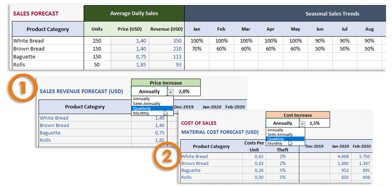This screenshot has height=187, width=392.
Task: Click the Cost Increase header cell
Action: 298,115
